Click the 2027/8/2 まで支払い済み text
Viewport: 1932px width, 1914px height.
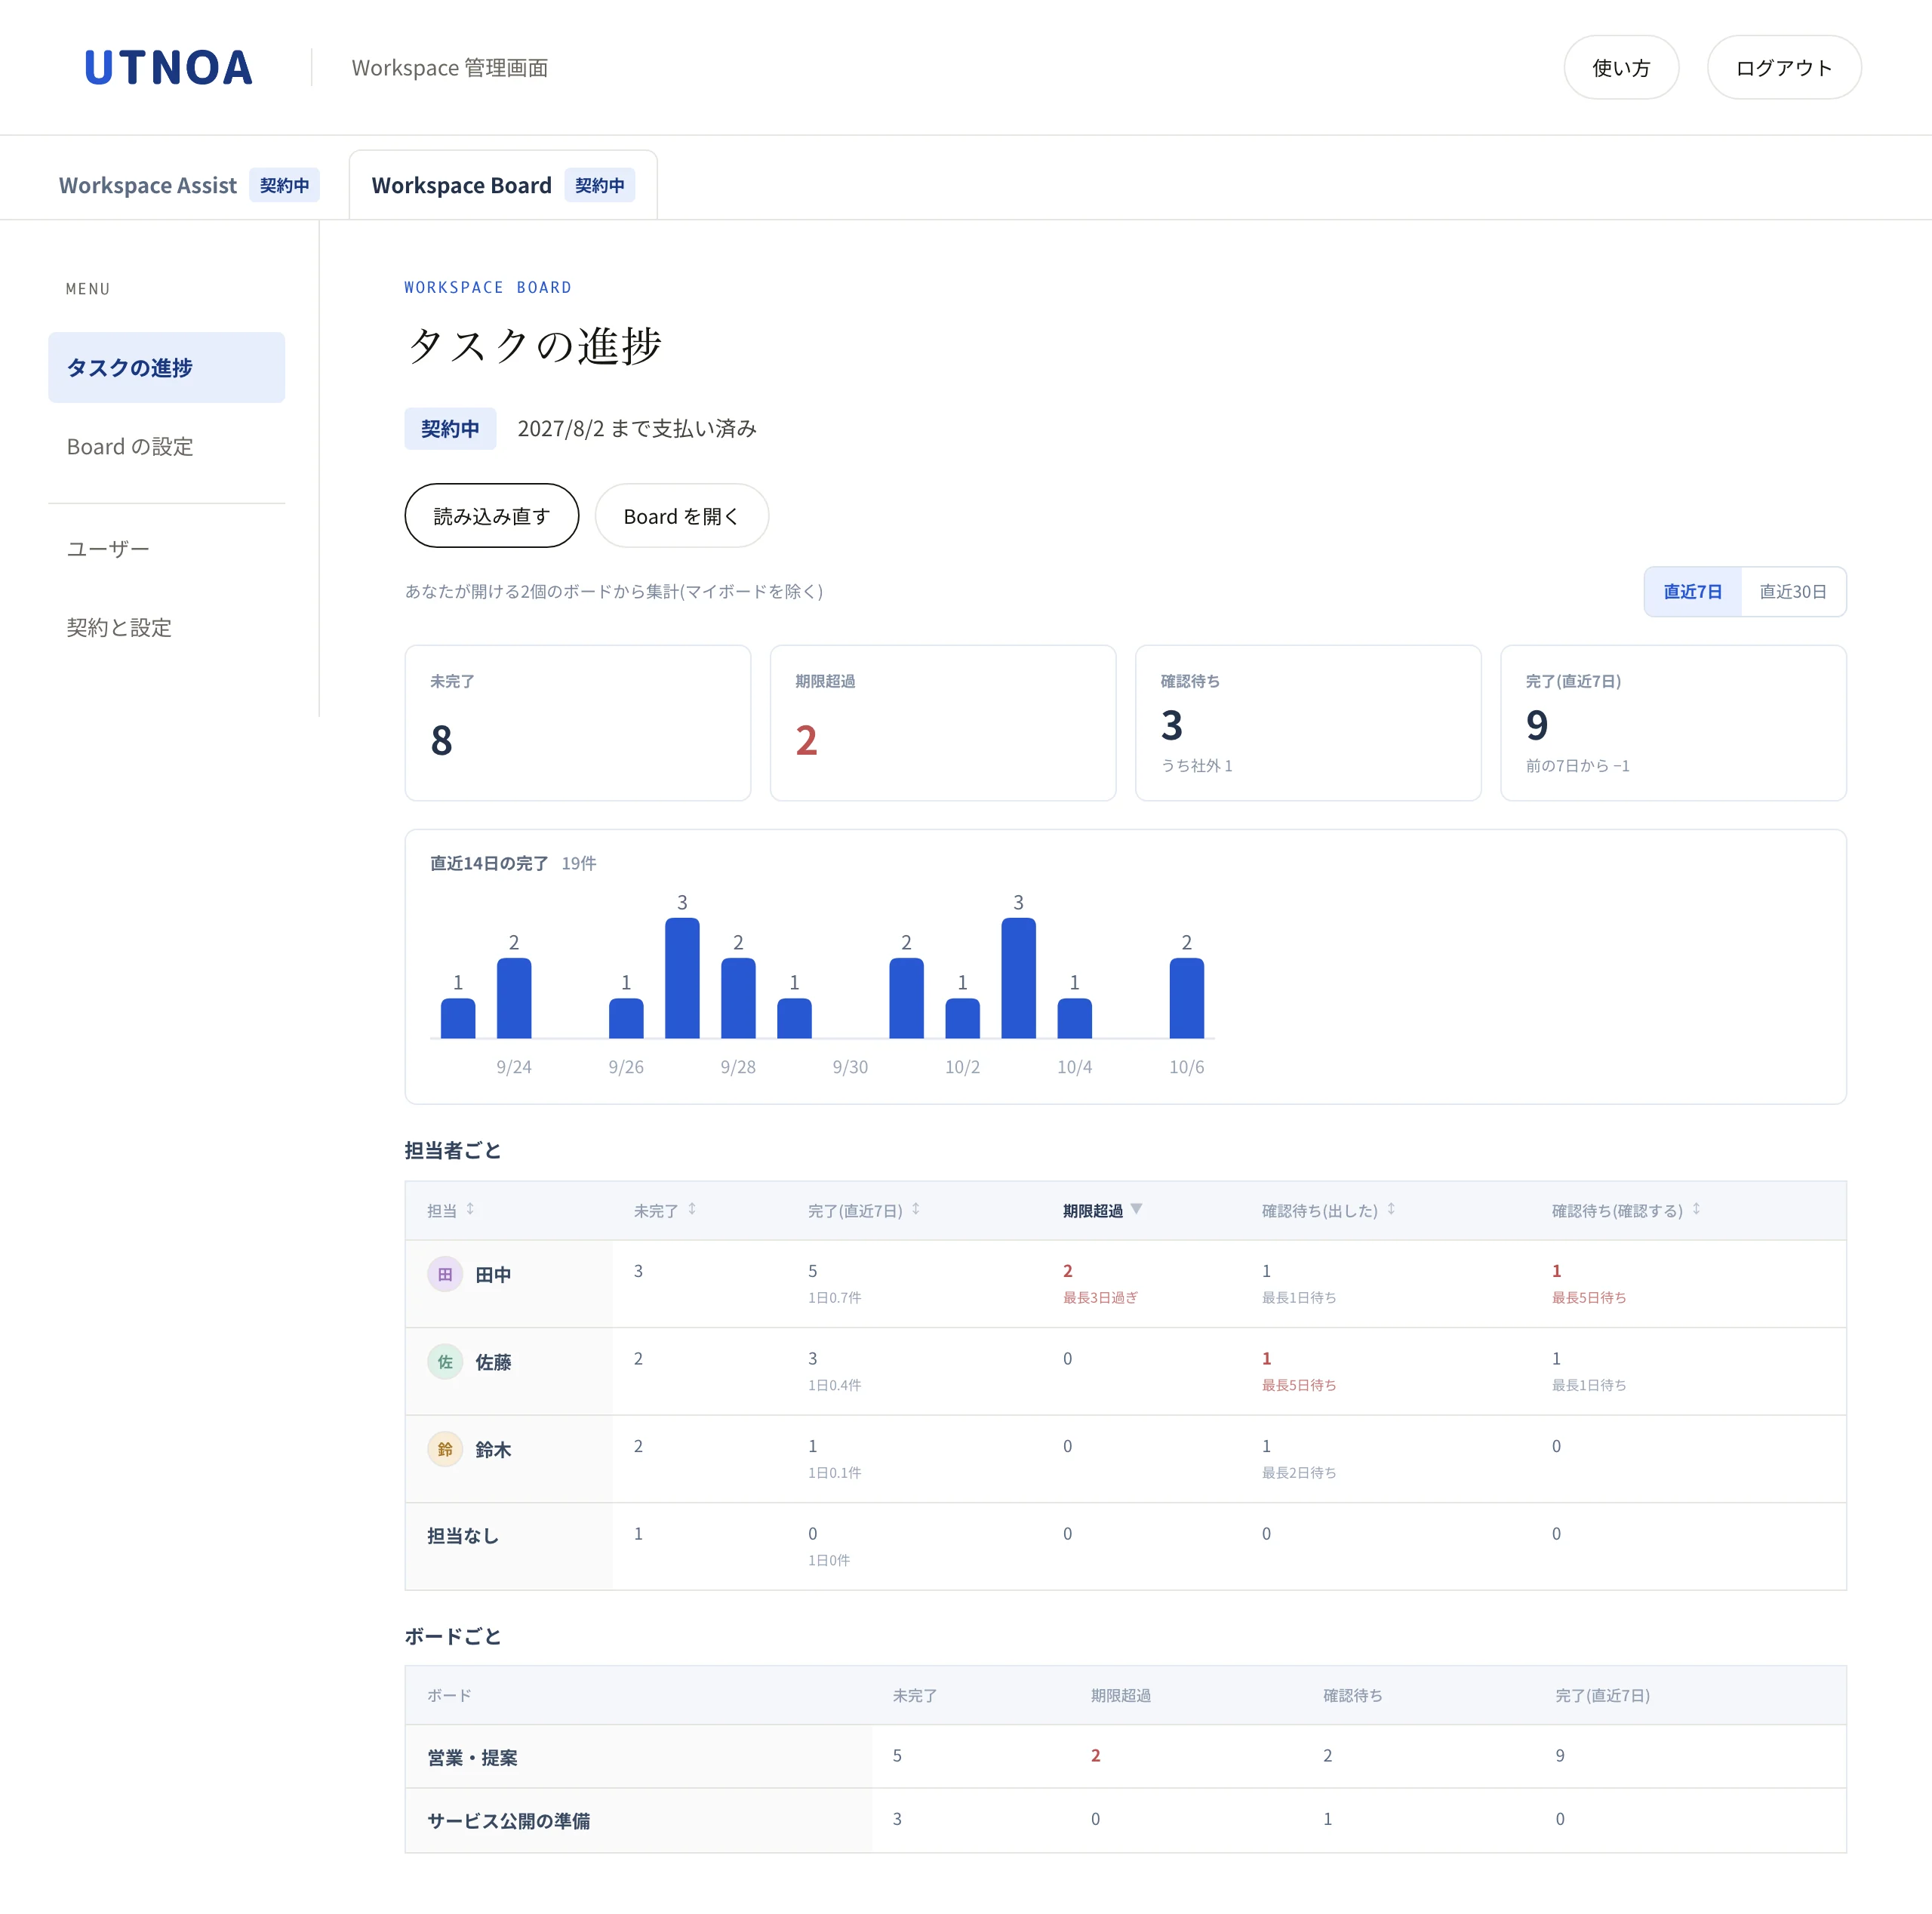coord(637,429)
